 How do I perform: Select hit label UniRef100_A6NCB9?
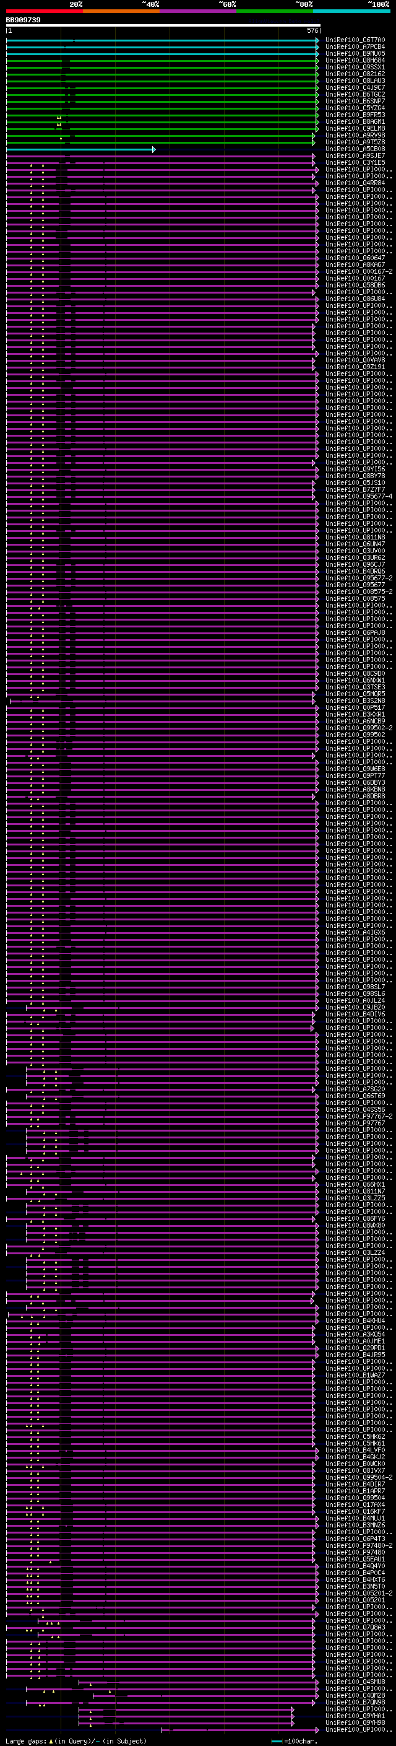pyautogui.click(x=355, y=721)
